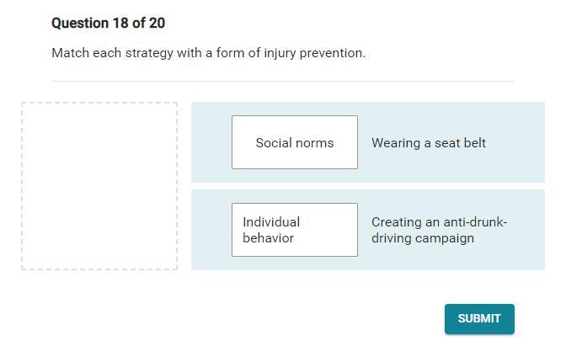
Task: Click the word "behavior" in the second tile
Action: pos(268,238)
